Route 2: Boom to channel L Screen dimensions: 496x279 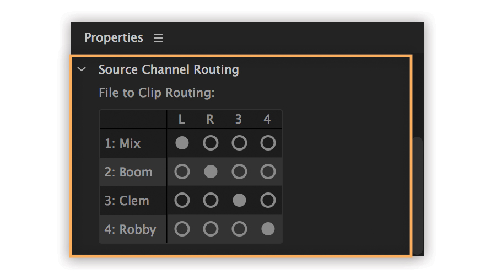(182, 172)
